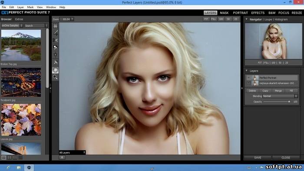This screenshot has height=171, width=304.
Task: Adjust the layer Opacity slider
Action: (277, 102)
